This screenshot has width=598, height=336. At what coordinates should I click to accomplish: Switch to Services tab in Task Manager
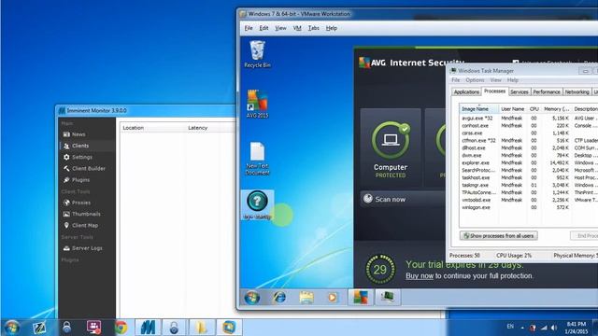point(520,91)
